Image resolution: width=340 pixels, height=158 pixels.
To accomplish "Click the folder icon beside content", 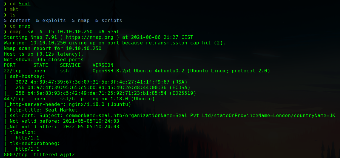I will (x=5, y=21).
